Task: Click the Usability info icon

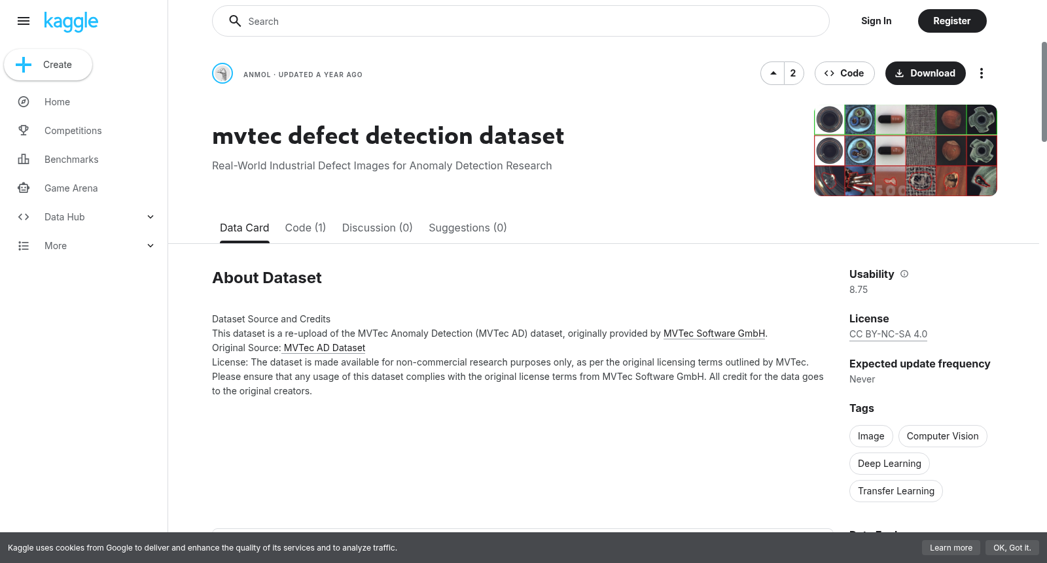Action: 904,274
